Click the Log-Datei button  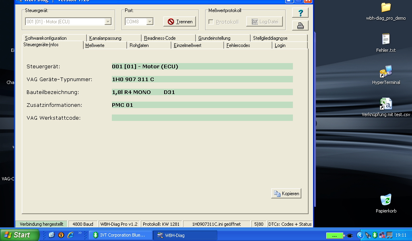(x=264, y=22)
